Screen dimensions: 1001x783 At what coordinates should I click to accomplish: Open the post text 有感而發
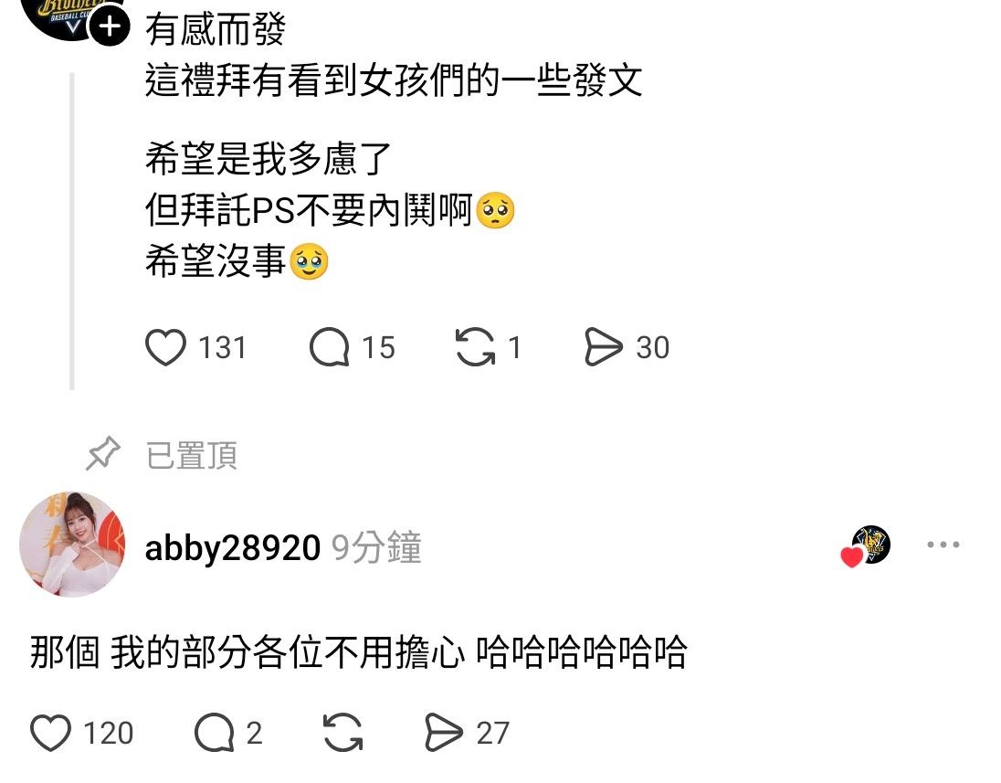coord(216,30)
